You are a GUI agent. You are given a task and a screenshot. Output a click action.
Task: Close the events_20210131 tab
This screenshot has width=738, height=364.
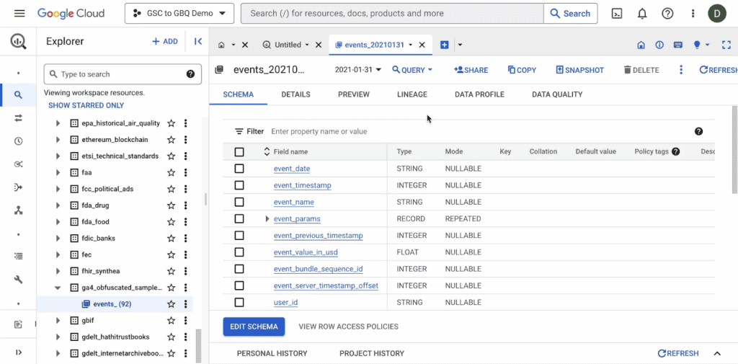422,45
